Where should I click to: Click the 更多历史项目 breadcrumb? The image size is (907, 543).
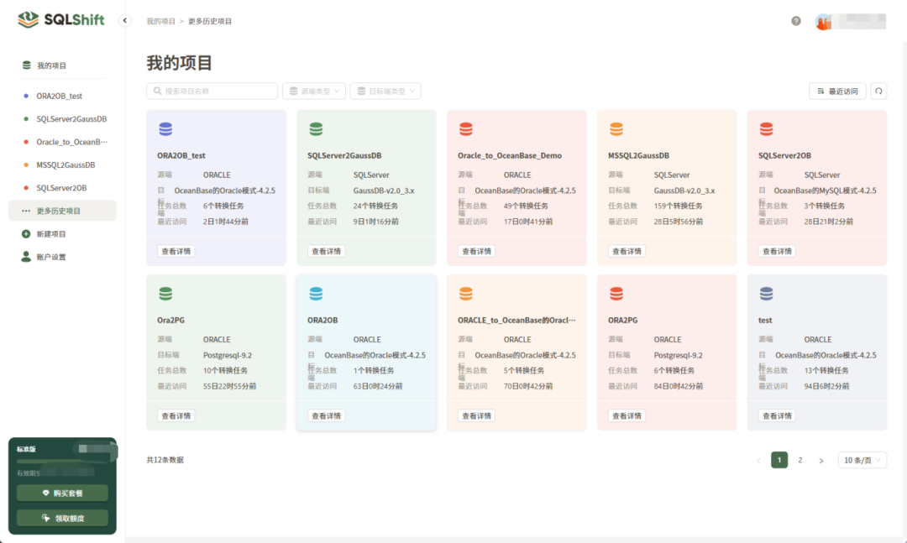[x=210, y=21]
